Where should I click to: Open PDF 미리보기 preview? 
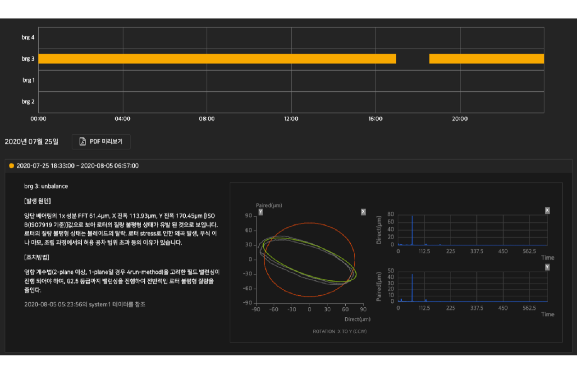(x=101, y=141)
